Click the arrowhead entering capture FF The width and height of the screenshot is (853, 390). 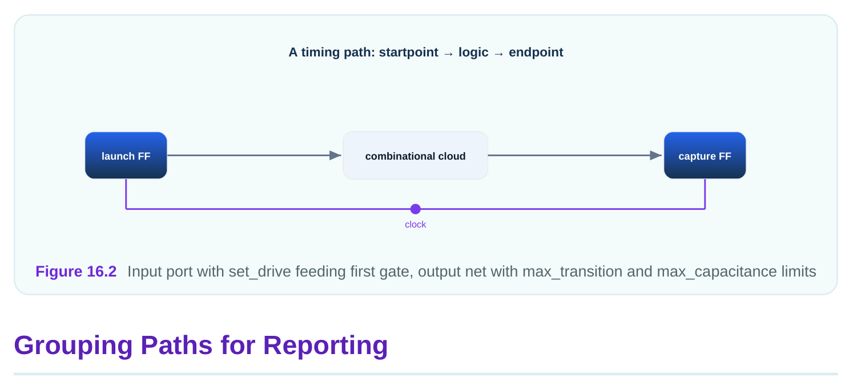[x=655, y=155]
